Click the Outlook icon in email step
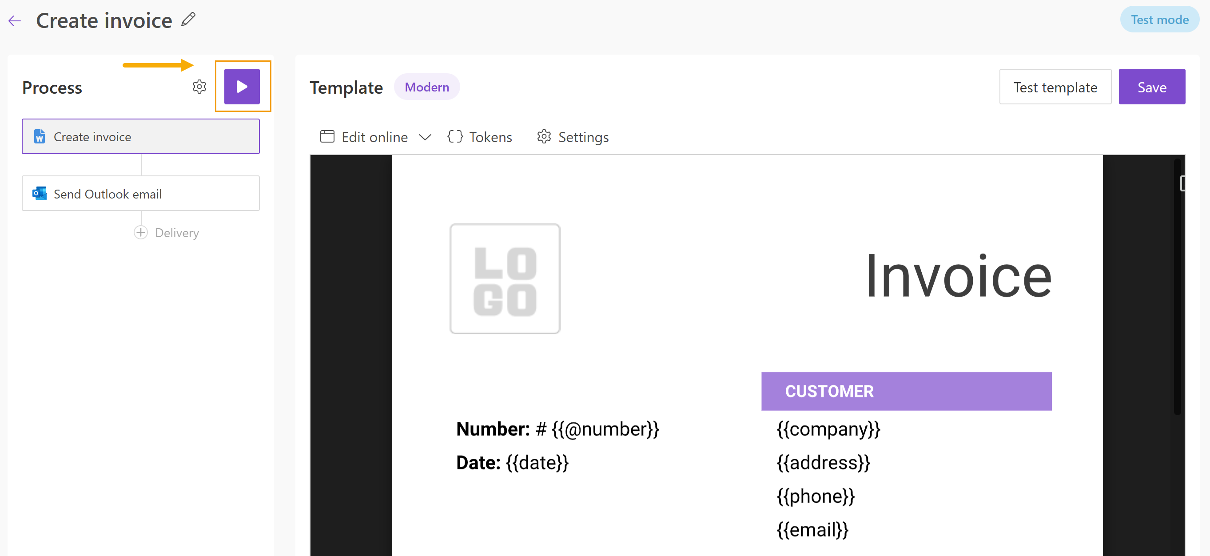Viewport: 1210px width, 556px height. pyautogui.click(x=40, y=194)
